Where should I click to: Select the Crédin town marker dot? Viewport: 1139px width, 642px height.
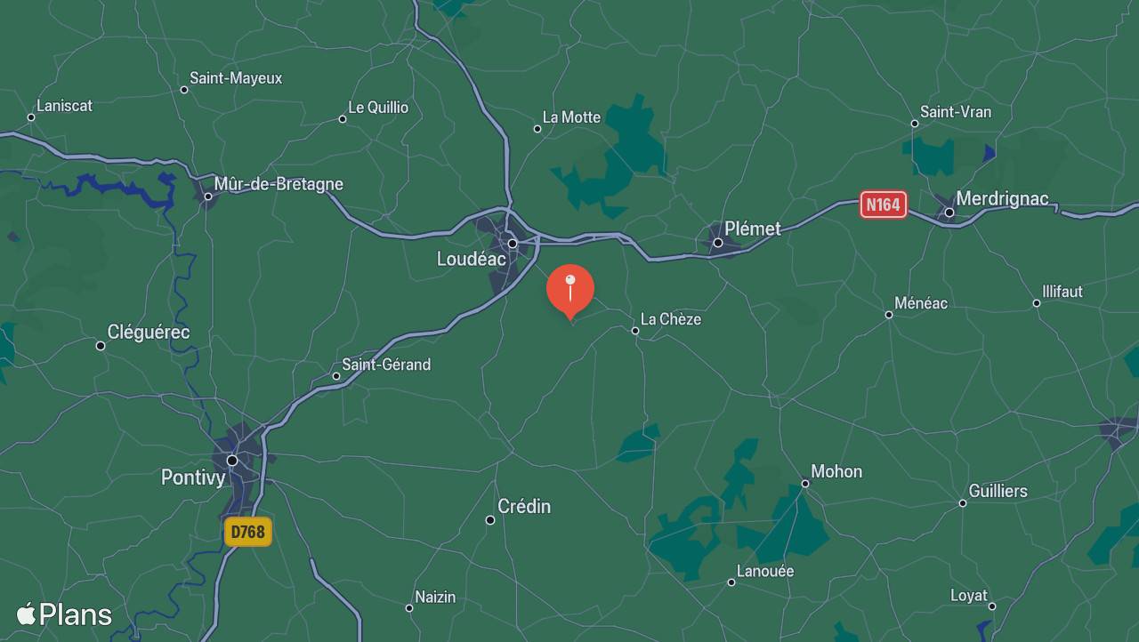[x=490, y=520]
